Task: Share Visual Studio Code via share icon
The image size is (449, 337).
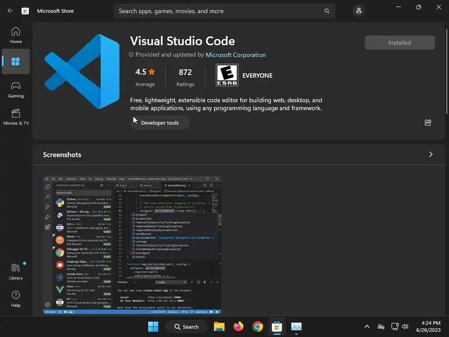Action: [x=428, y=123]
